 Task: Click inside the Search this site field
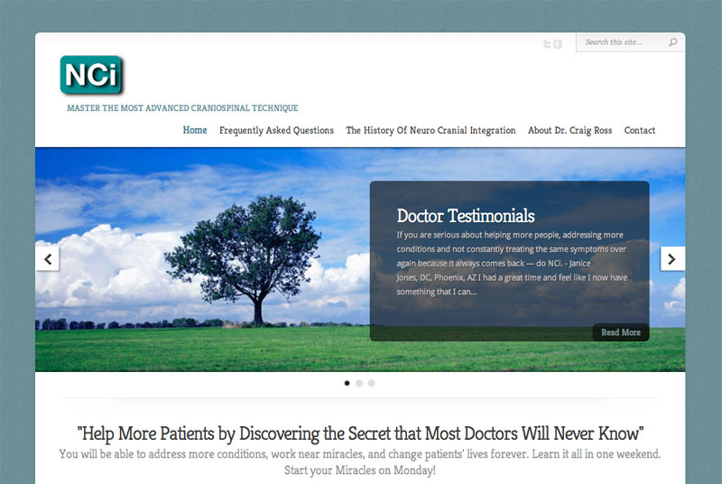coord(623,42)
